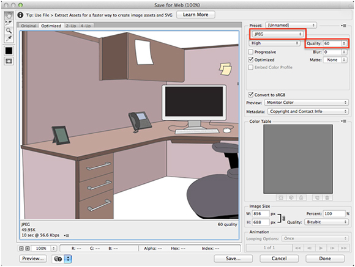
Task: Click the zoom in plus button
Action: tap(28, 248)
